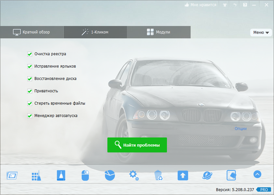
Task: Uncheck 'Очистка реестра' checkbox
Action: [30, 54]
